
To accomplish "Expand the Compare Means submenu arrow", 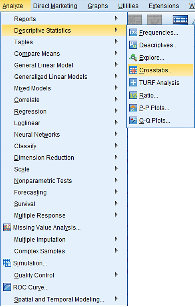I will click(117, 53).
